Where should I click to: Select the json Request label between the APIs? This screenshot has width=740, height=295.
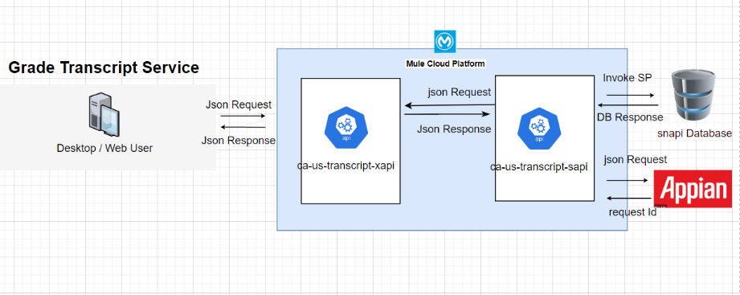pyautogui.click(x=460, y=92)
